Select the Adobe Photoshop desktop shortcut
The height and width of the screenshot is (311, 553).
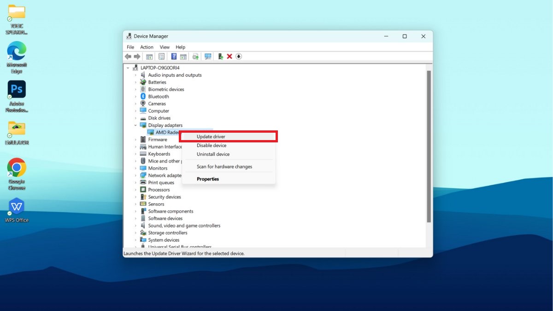coord(17,90)
